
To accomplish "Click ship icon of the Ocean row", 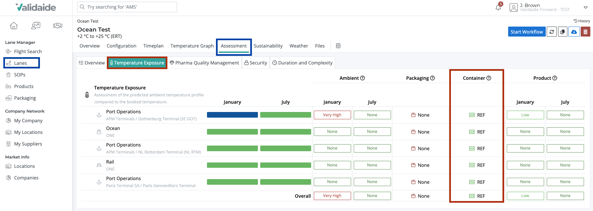I will coord(99,132).
